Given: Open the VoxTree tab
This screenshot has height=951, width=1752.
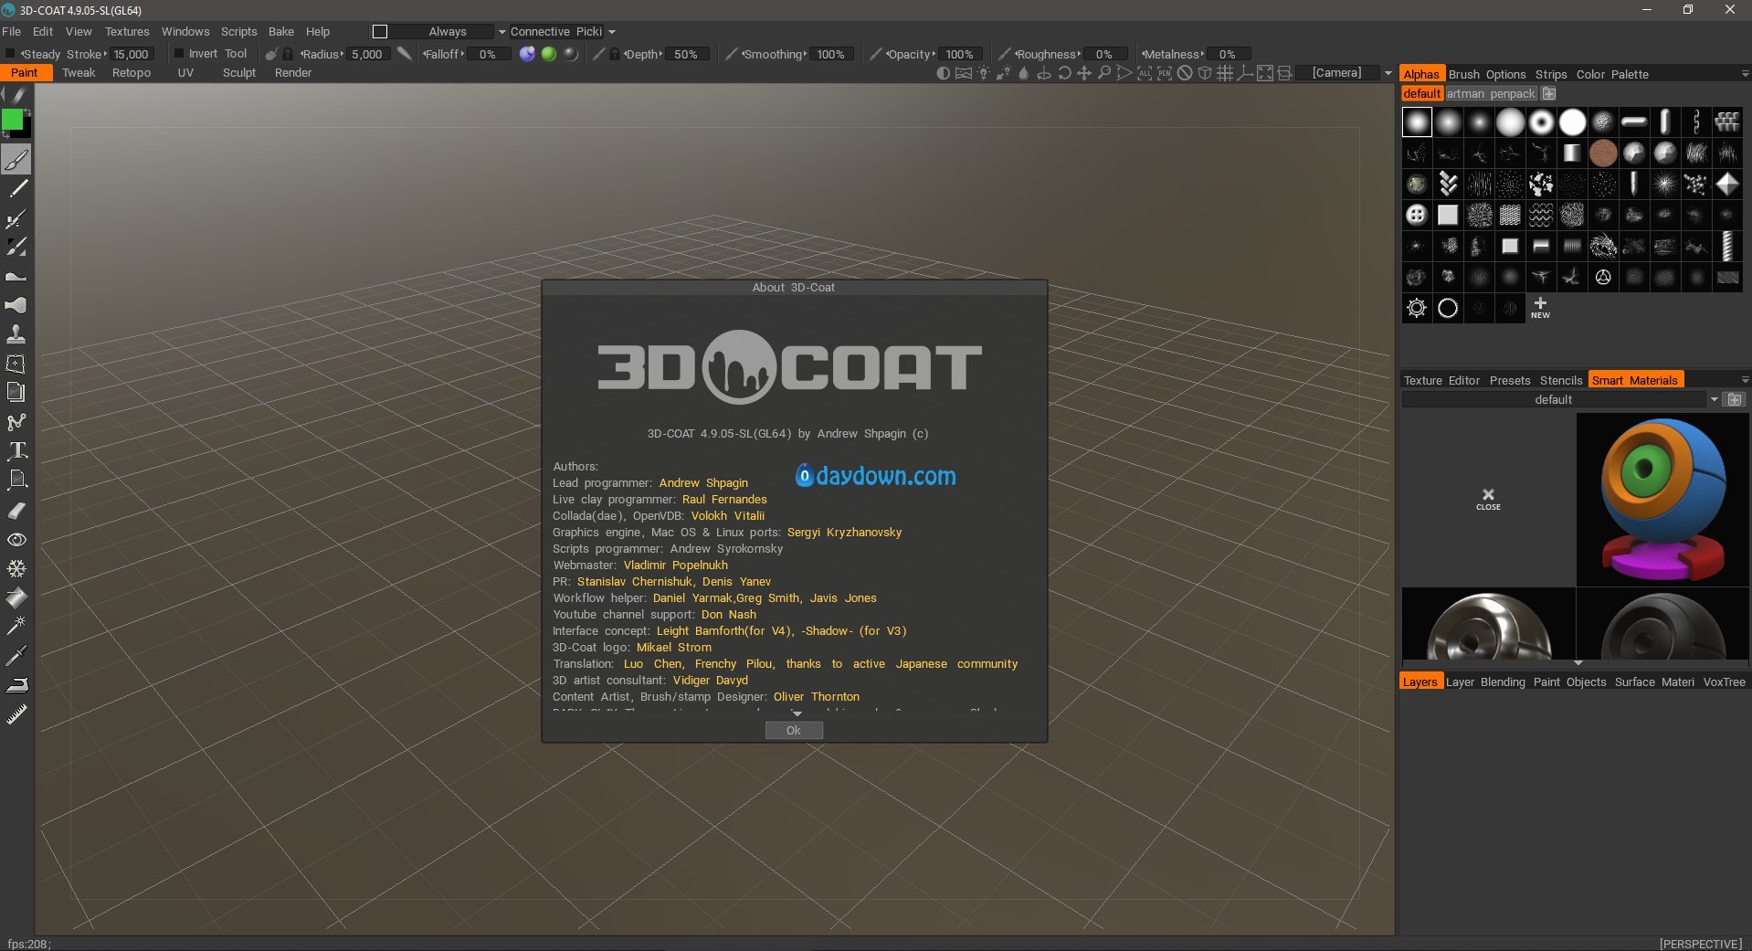Looking at the screenshot, I should [1724, 682].
